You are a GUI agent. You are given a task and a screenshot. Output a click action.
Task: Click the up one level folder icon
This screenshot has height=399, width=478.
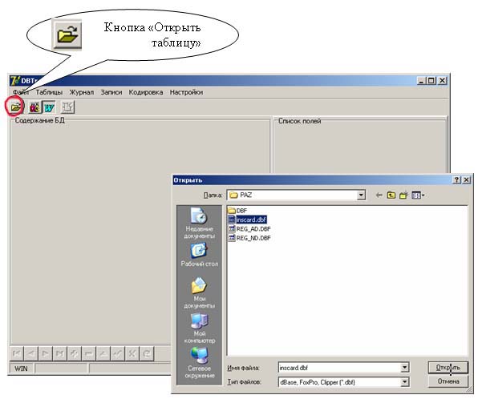(391, 195)
